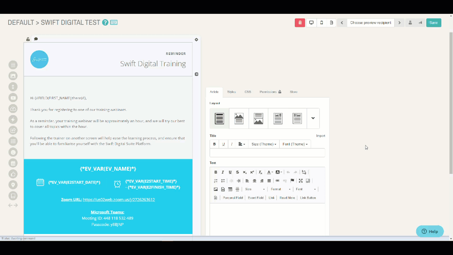Open the test flask icon
This screenshot has width=453, height=255.
tap(410, 23)
